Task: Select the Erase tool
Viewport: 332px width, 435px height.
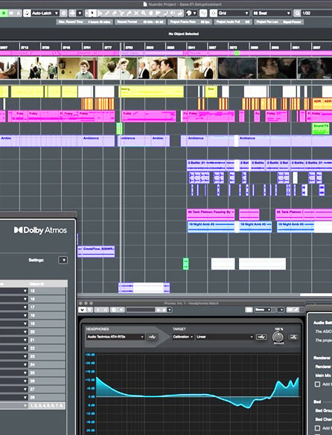Action: pos(114,13)
